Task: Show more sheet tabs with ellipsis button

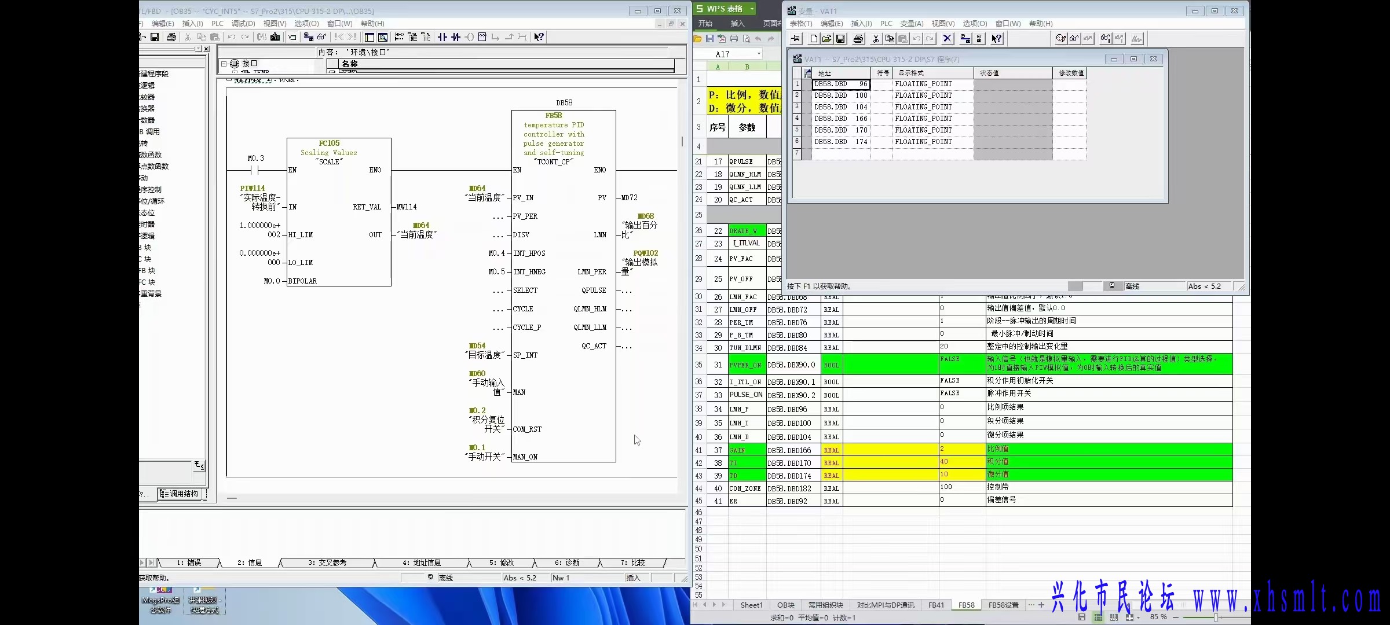Action: coord(1031,605)
